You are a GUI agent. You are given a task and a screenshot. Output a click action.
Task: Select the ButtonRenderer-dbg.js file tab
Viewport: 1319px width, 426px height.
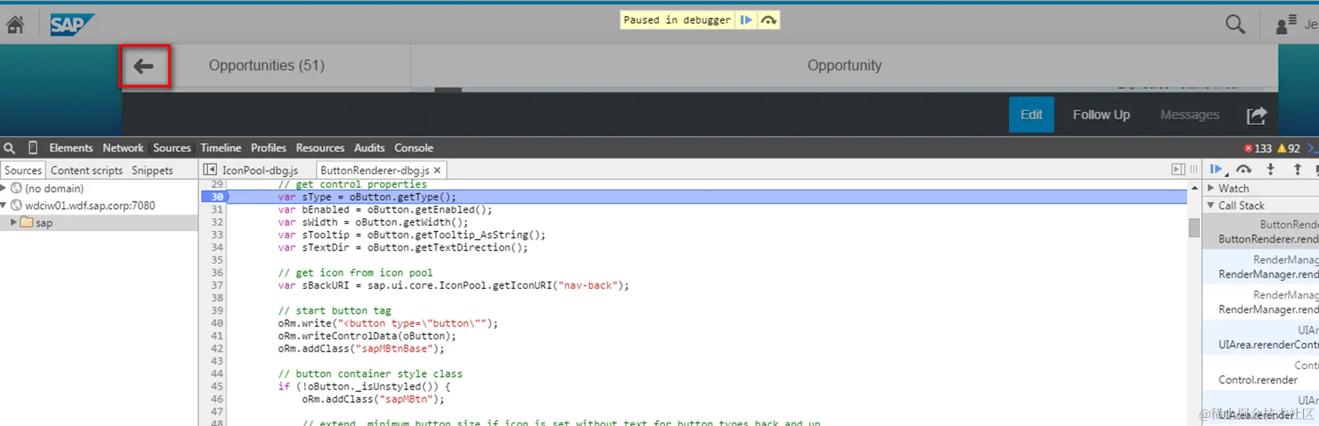374,170
